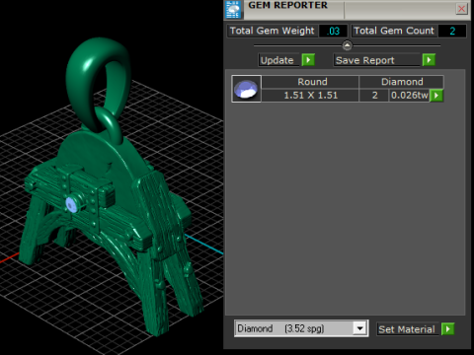
Task: Click the Total Gem Weight label
Action: [273, 31]
